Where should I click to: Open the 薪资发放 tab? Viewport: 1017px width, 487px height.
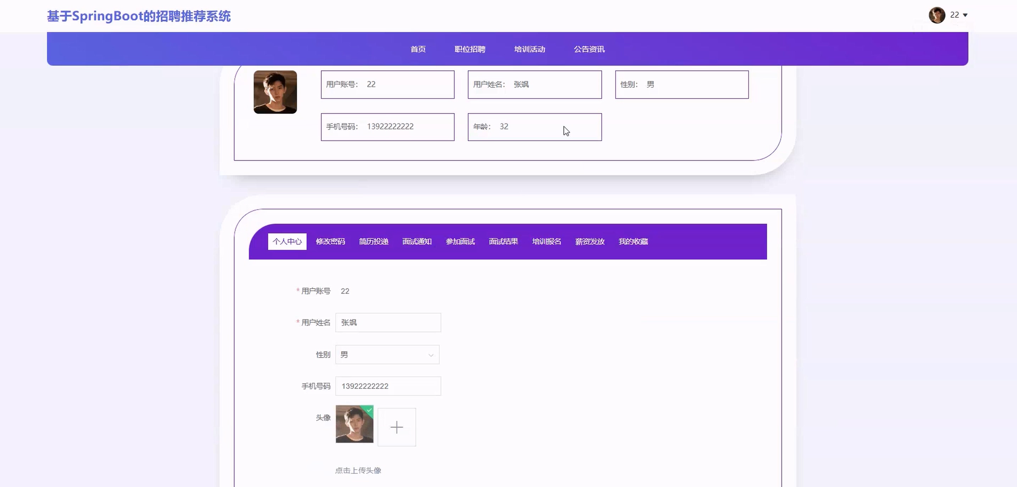[589, 241]
